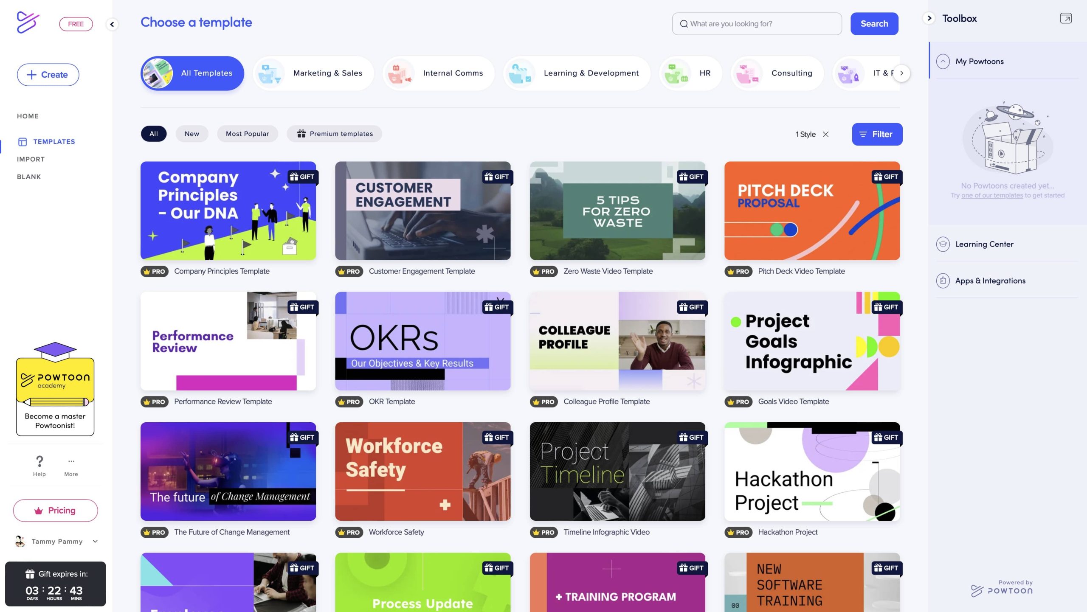Switch to Marketing & Sales category

[313, 73]
